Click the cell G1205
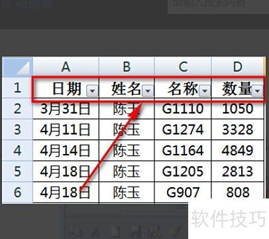 183,171
